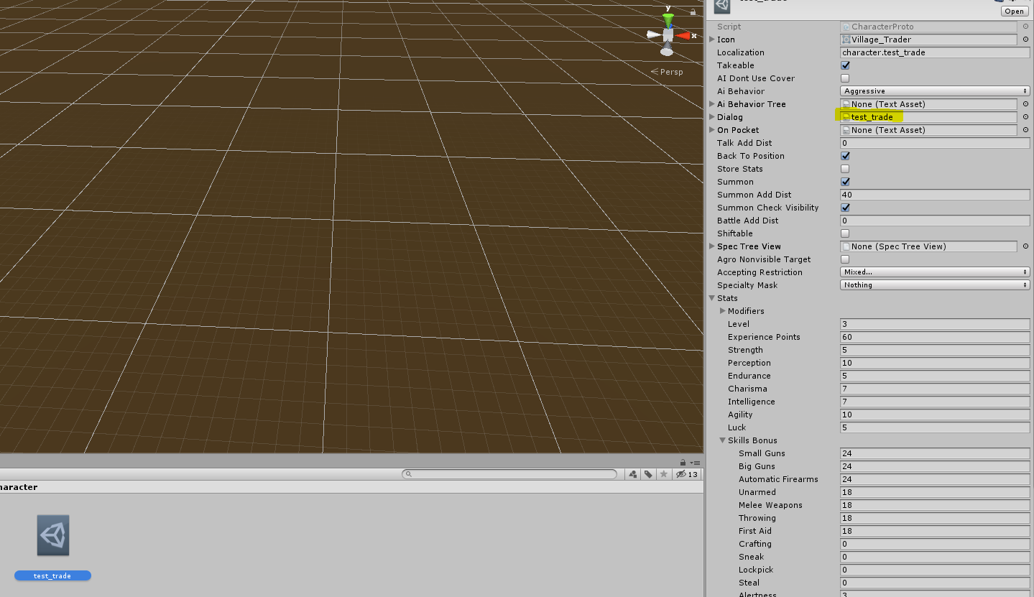Enable the Shiftable checkbox

[845, 233]
